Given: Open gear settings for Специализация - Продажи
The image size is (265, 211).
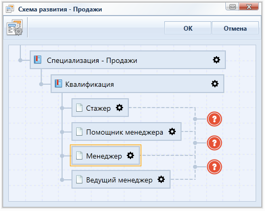Looking at the screenshot, I should [216, 60].
